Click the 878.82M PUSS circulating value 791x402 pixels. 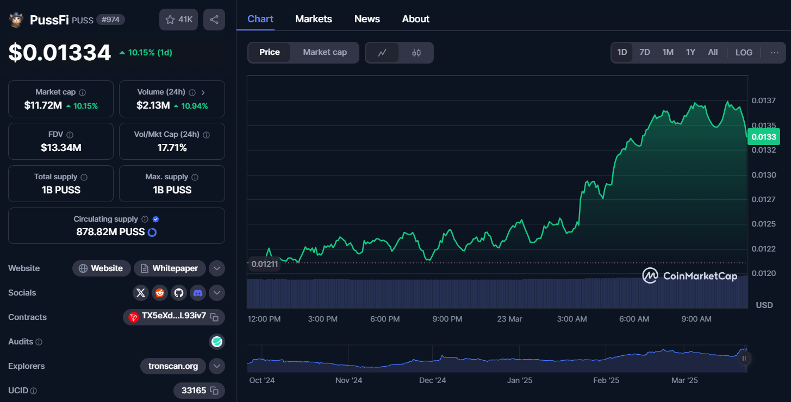(x=110, y=232)
